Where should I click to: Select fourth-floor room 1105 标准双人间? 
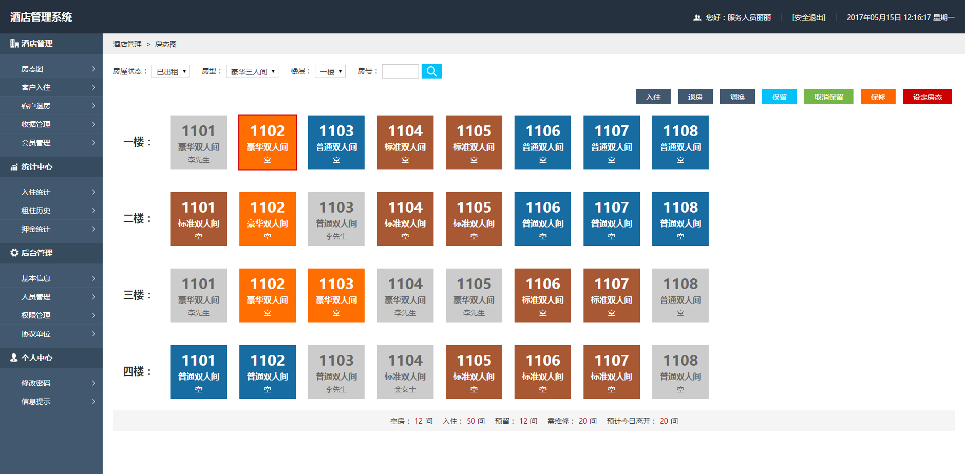(474, 372)
